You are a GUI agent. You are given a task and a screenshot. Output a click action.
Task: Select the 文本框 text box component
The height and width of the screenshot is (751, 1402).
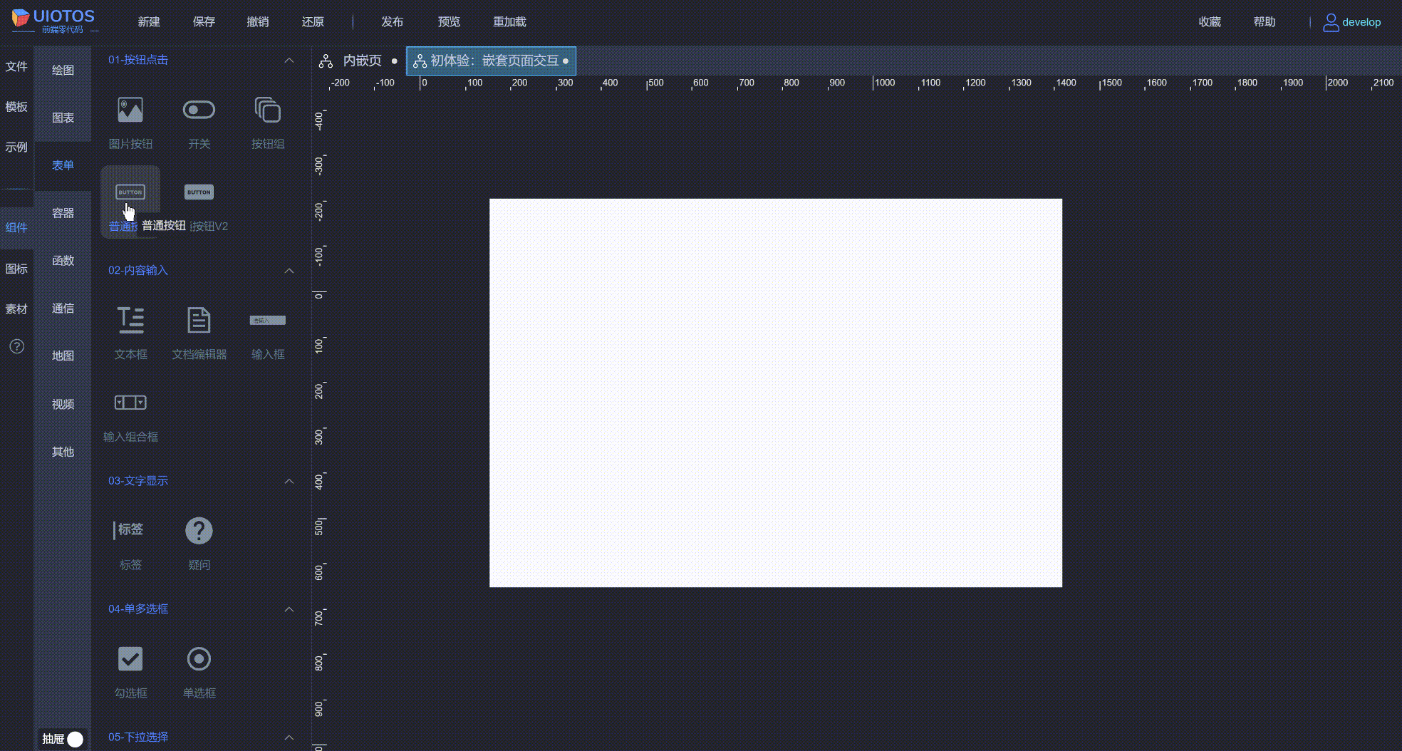130,321
